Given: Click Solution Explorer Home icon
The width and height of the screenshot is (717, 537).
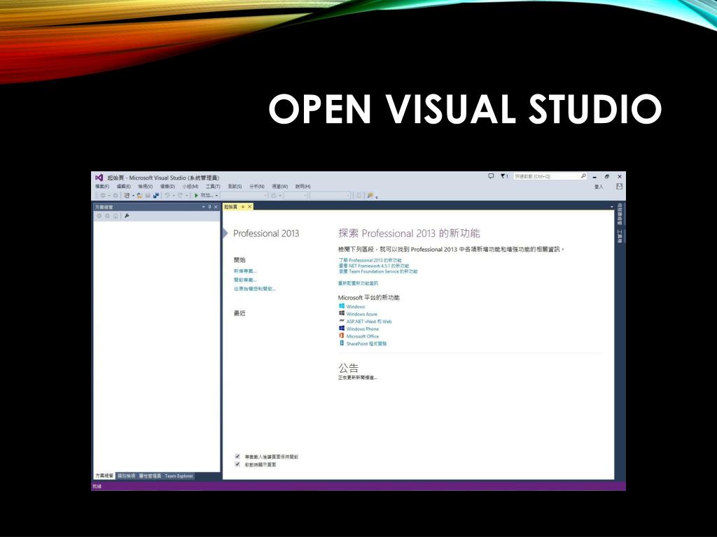Looking at the screenshot, I should click(x=116, y=216).
